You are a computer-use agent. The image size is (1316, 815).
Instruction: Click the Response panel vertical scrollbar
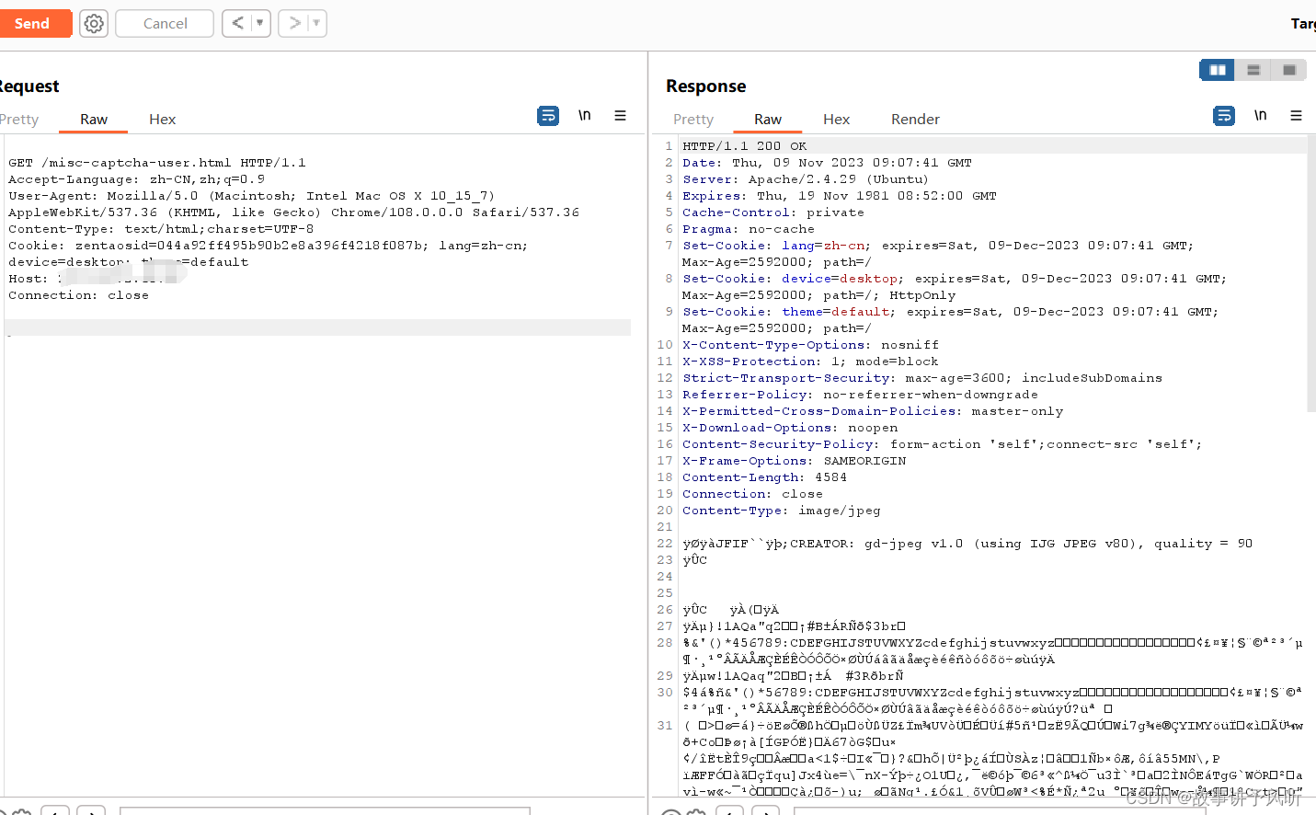tap(1311, 273)
